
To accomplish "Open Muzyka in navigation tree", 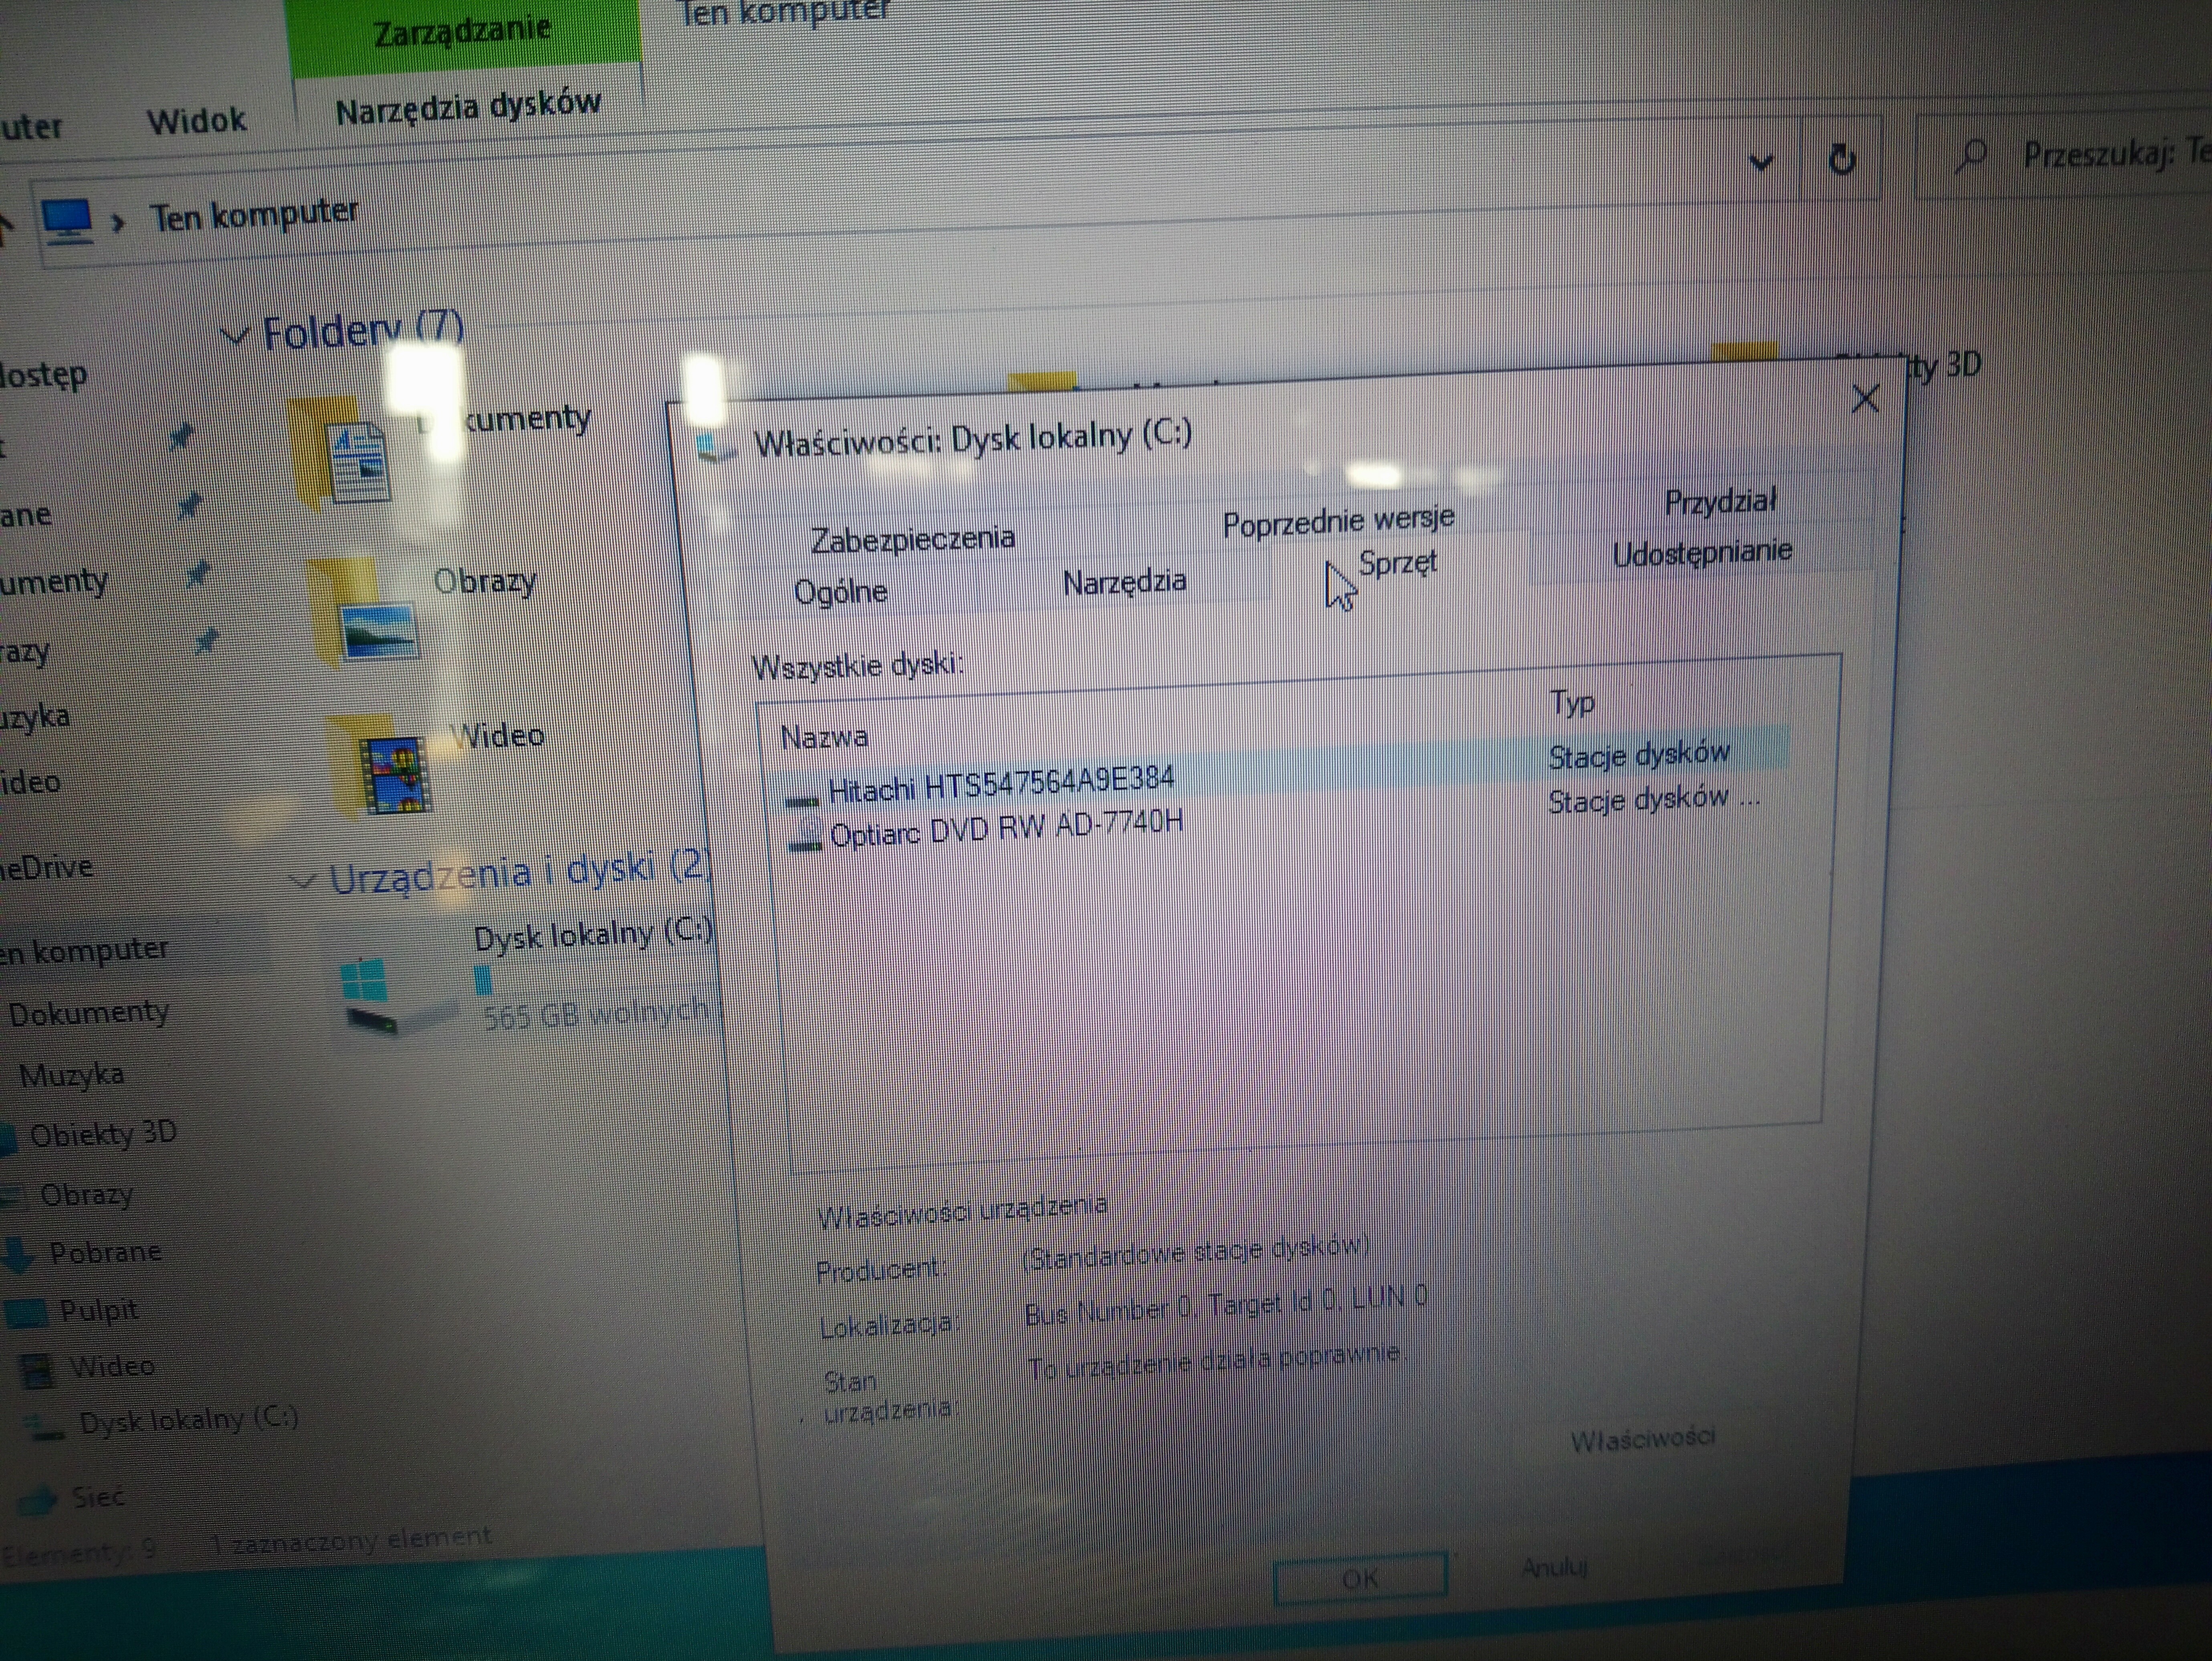I will click(x=72, y=1075).
